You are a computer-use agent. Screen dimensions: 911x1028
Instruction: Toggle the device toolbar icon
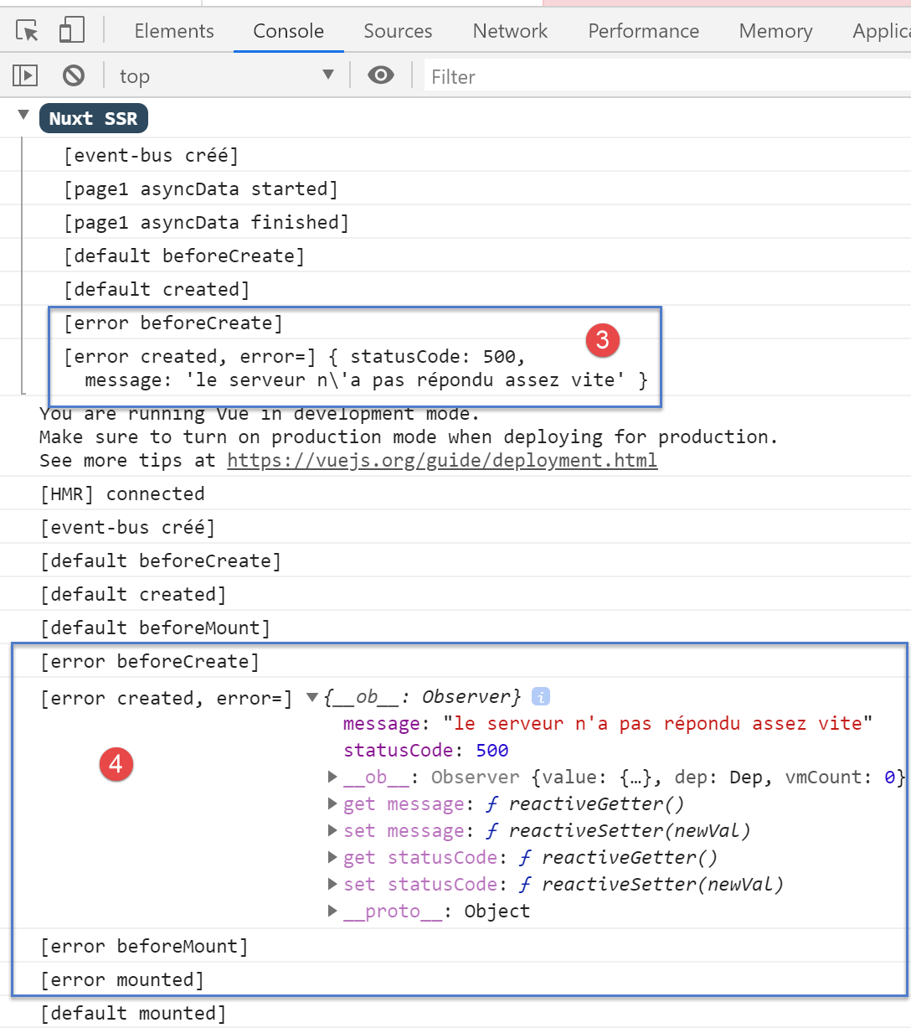(71, 31)
